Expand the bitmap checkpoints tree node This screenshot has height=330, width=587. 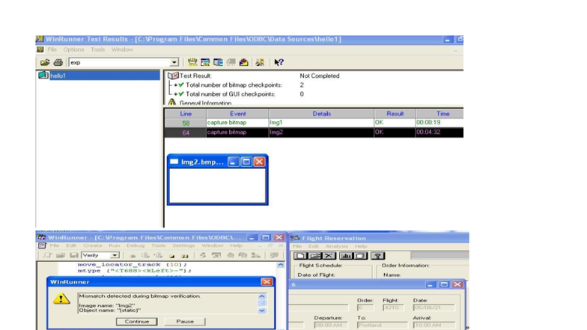(x=175, y=85)
